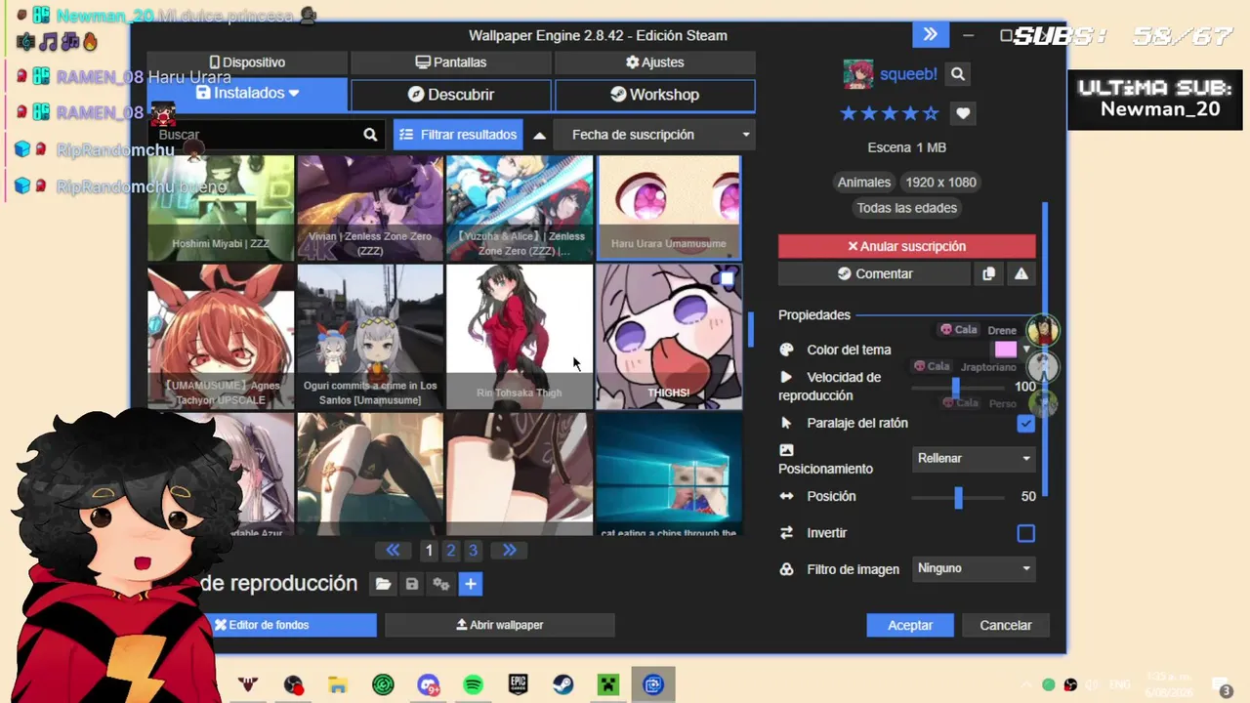
Task: Go to previous page of wallpapers
Action: [x=393, y=551]
